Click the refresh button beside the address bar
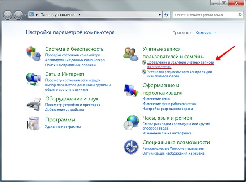This screenshot has width=246, height=182. (x=166, y=15)
